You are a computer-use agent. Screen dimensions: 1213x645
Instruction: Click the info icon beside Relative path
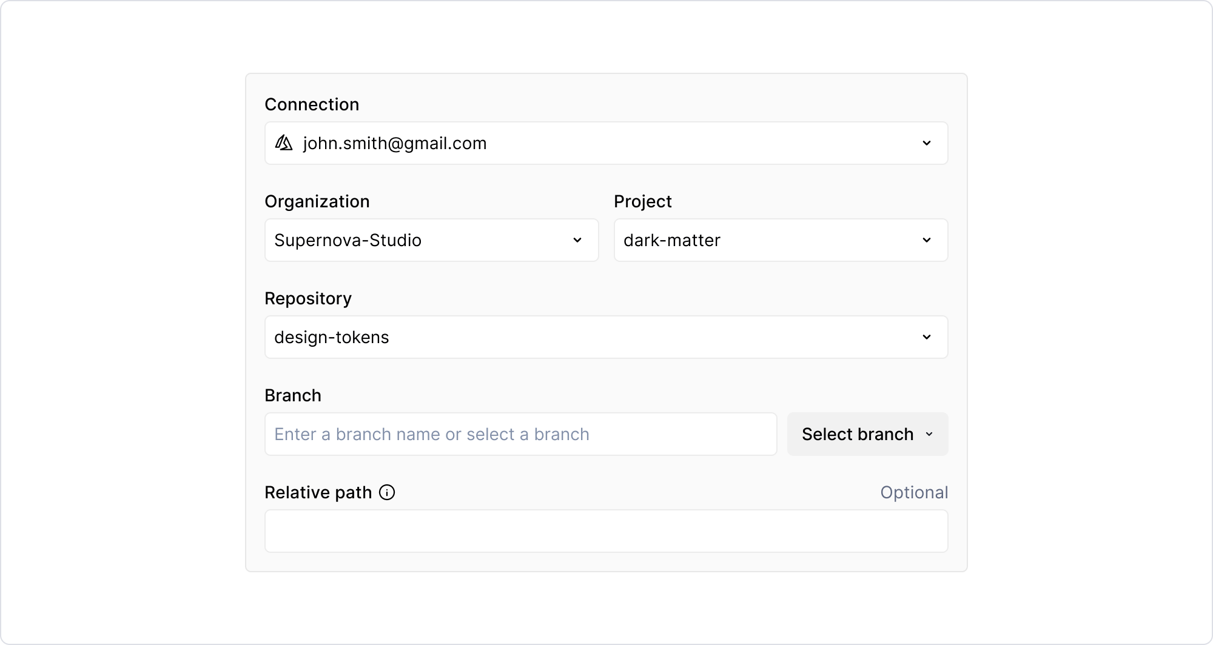[x=387, y=492]
